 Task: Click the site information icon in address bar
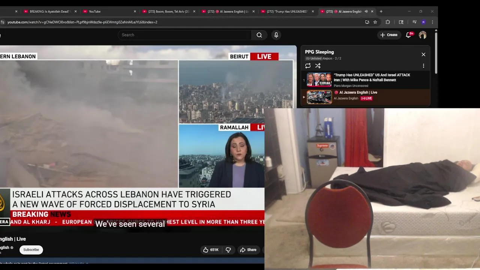pyautogui.click(x=3, y=22)
